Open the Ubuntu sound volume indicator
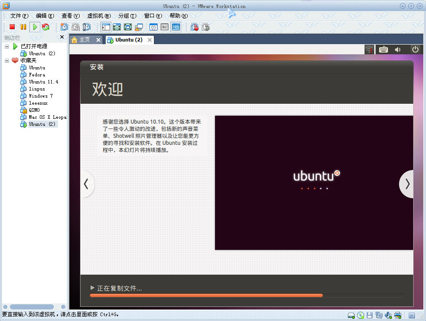Viewport: 426px width, 321px height. [x=398, y=49]
